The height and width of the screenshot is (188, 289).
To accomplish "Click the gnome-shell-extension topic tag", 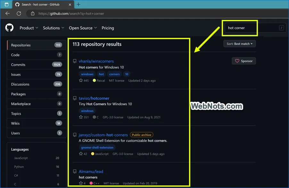I will (97, 147).
